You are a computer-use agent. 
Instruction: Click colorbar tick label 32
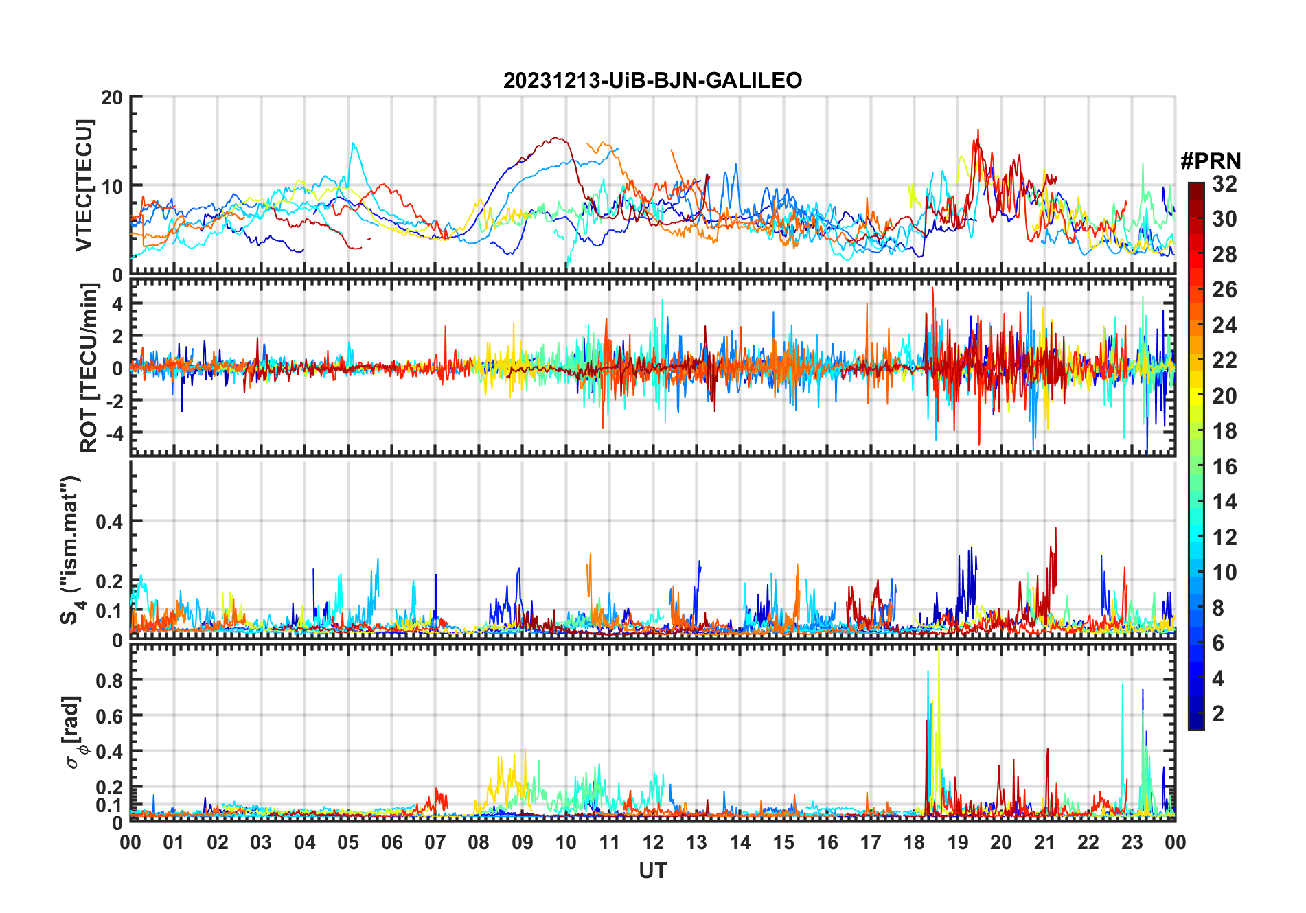coord(1224,183)
